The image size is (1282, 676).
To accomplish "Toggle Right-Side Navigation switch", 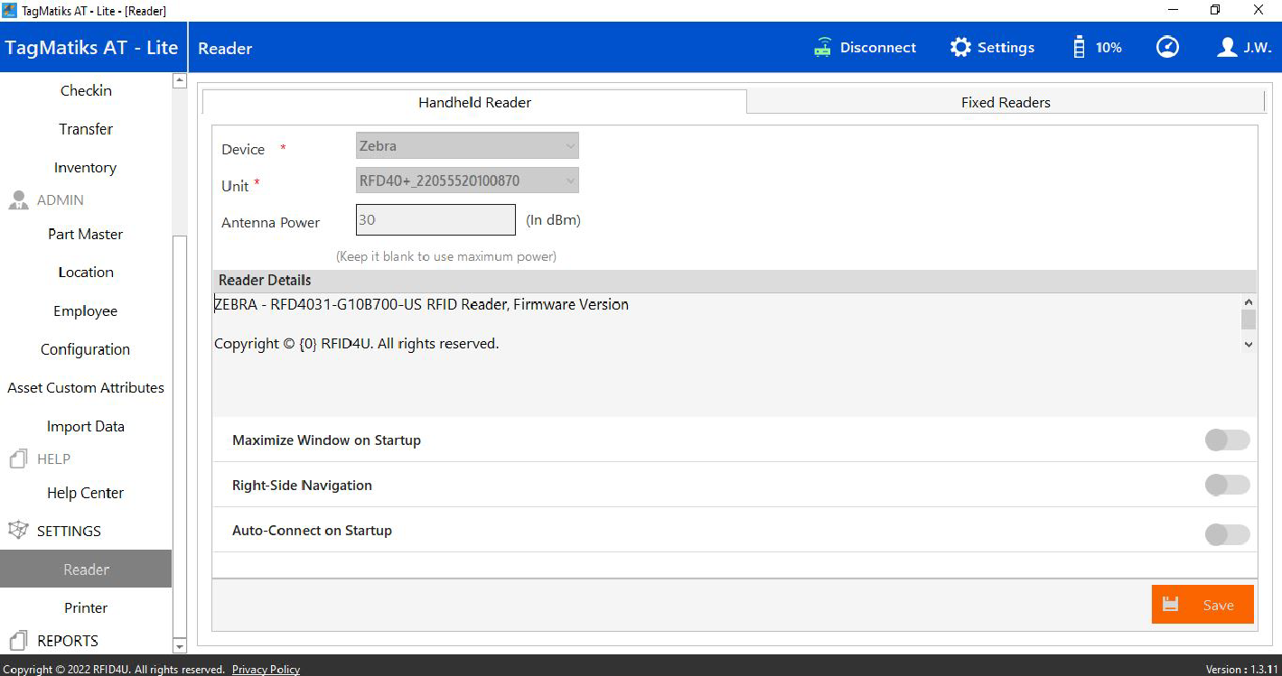I will [1227, 486].
